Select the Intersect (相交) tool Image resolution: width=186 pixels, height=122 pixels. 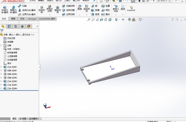(x=106, y=10)
